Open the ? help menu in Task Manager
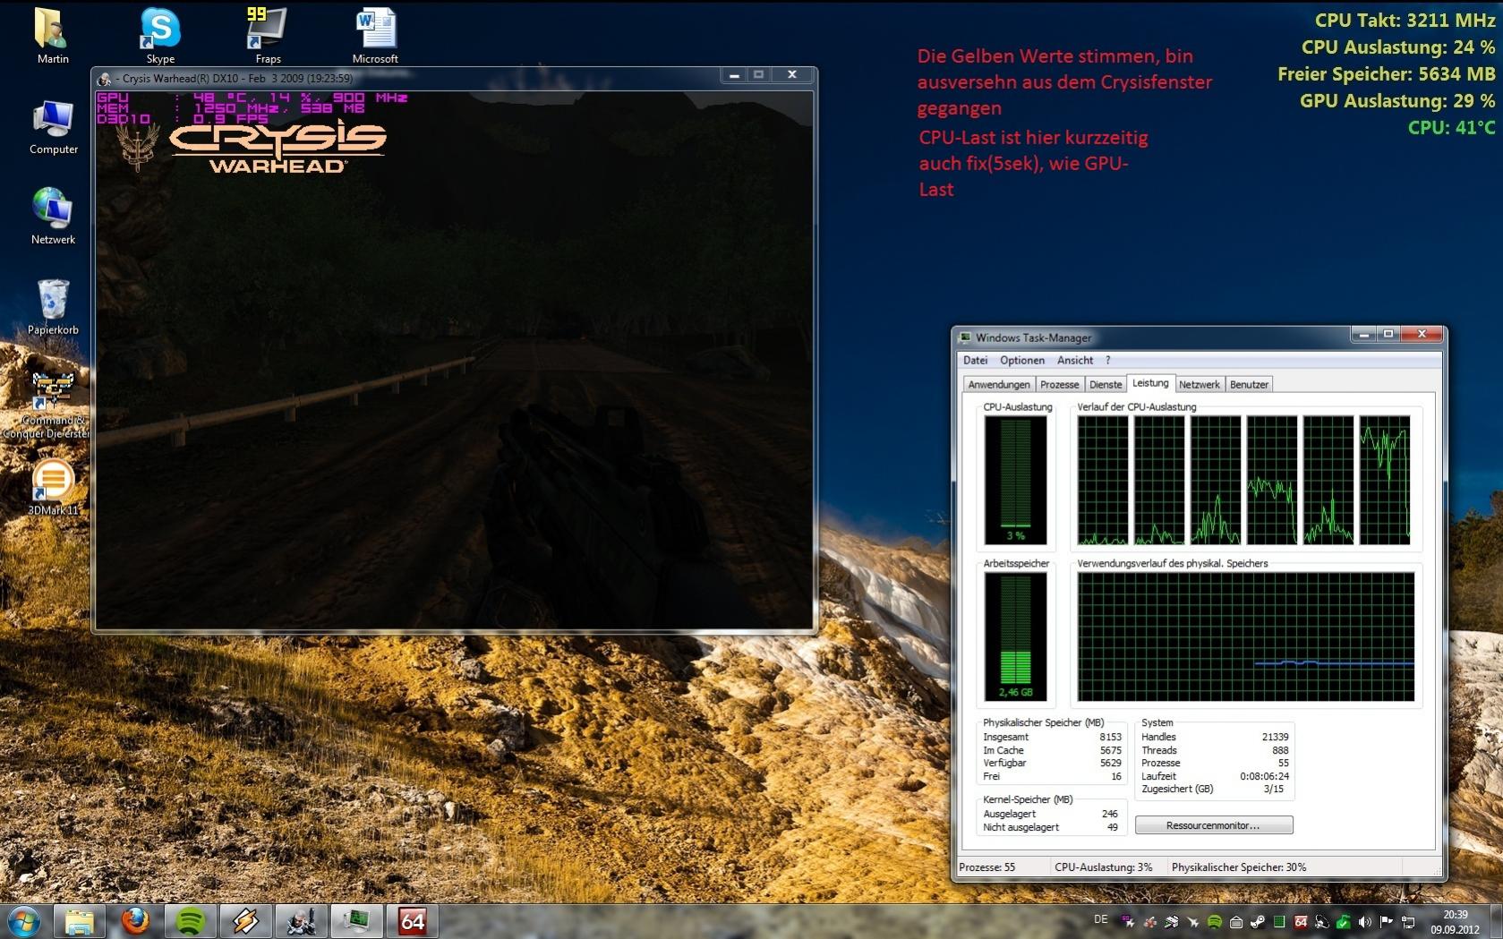The width and height of the screenshot is (1503, 939). coord(1108,361)
